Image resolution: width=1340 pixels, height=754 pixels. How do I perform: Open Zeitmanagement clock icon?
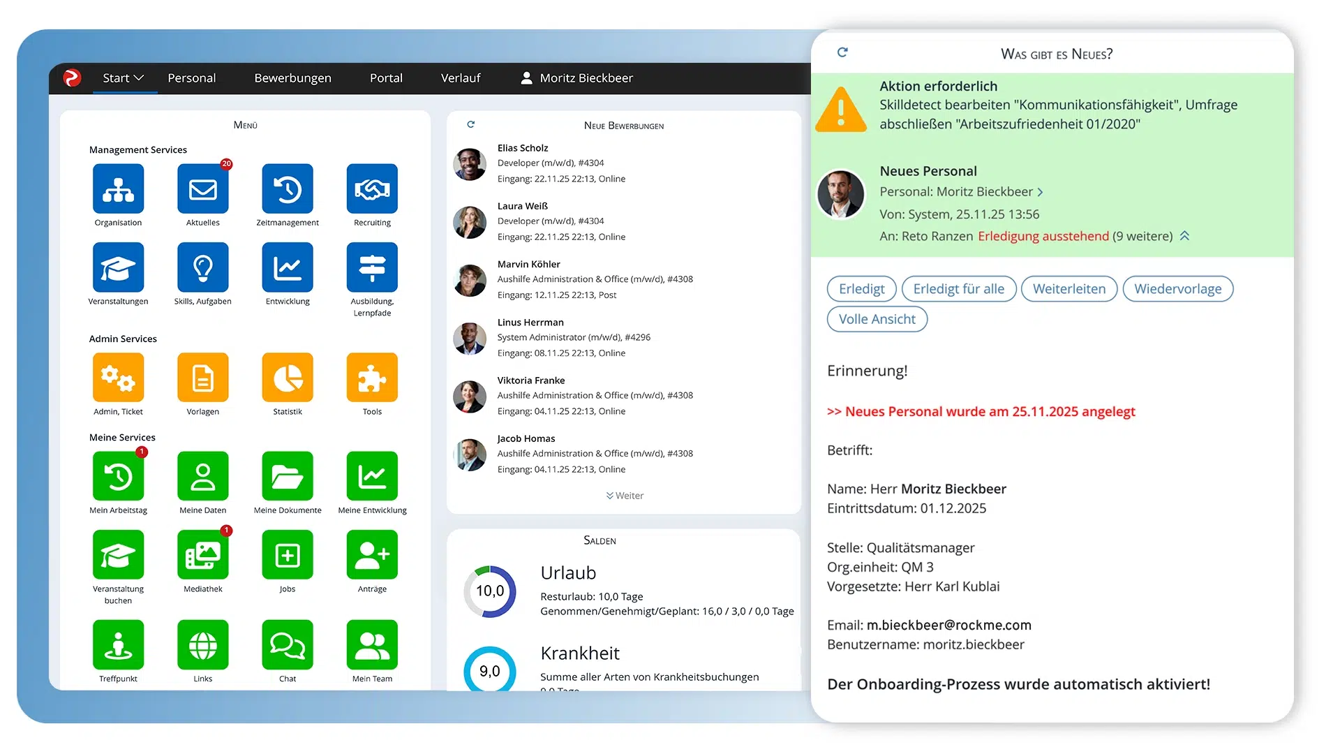click(287, 188)
